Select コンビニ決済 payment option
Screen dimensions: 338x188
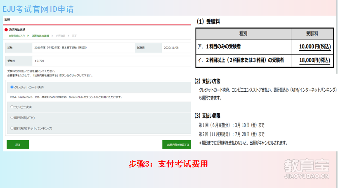click(12, 107)
